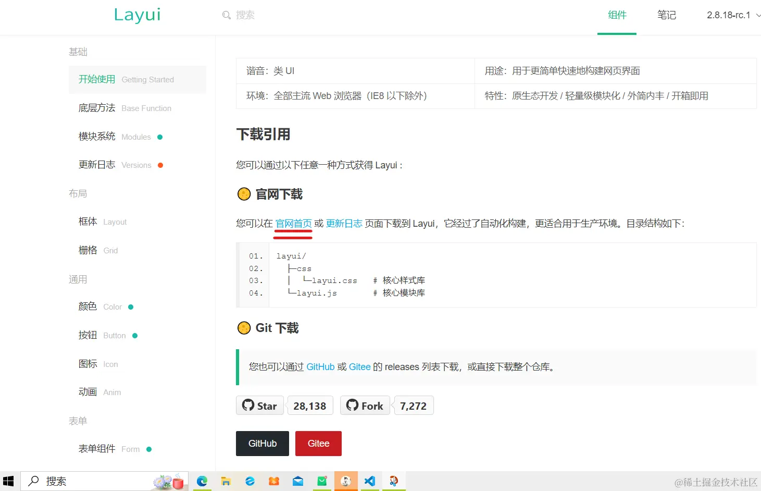Viewport: 761px width, 491px height.
Task: Follow the Gitee link in Git 下载 note
Action: coord(359,367)
